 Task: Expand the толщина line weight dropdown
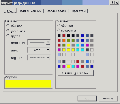point(39,57)
